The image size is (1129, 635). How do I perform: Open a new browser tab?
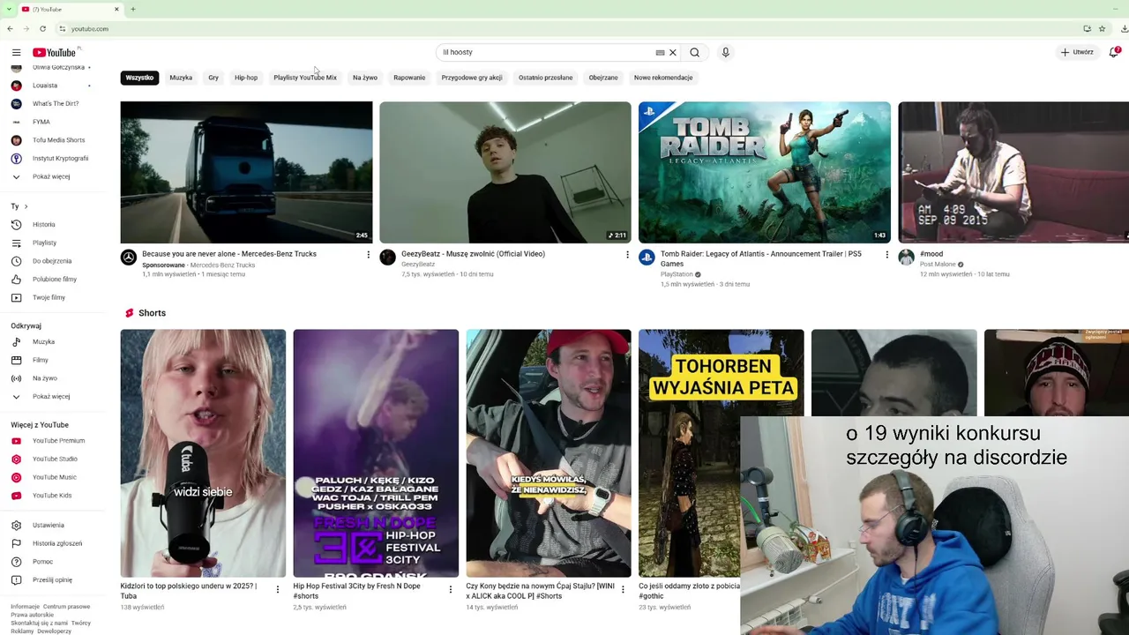coord(133,9)
